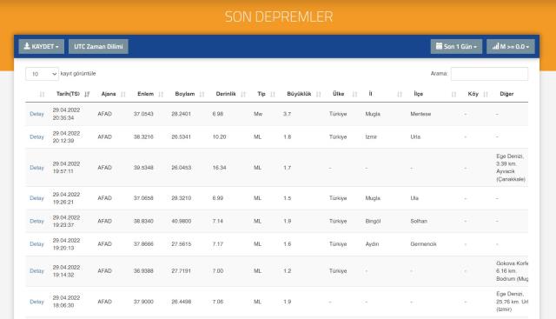Sort by the Ülke column sort icon
The width and height of the screenshot is (556, 319).
[x=354, y=94]
